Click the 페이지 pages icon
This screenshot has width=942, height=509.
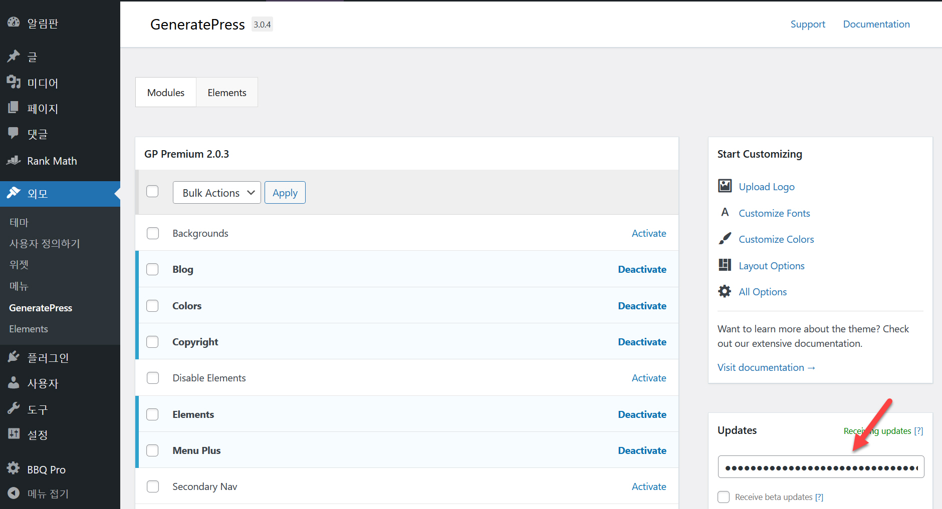pos(14,108)
